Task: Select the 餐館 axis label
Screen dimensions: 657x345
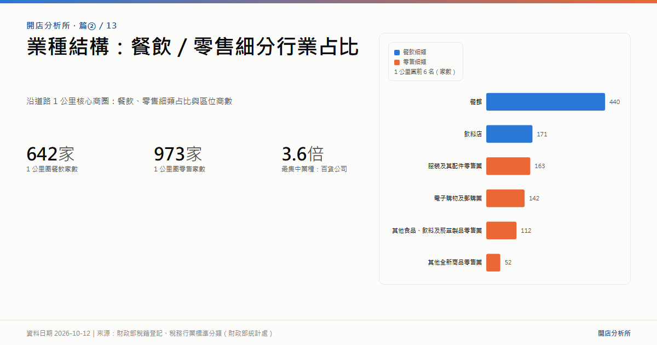Action: coord(476,102)
